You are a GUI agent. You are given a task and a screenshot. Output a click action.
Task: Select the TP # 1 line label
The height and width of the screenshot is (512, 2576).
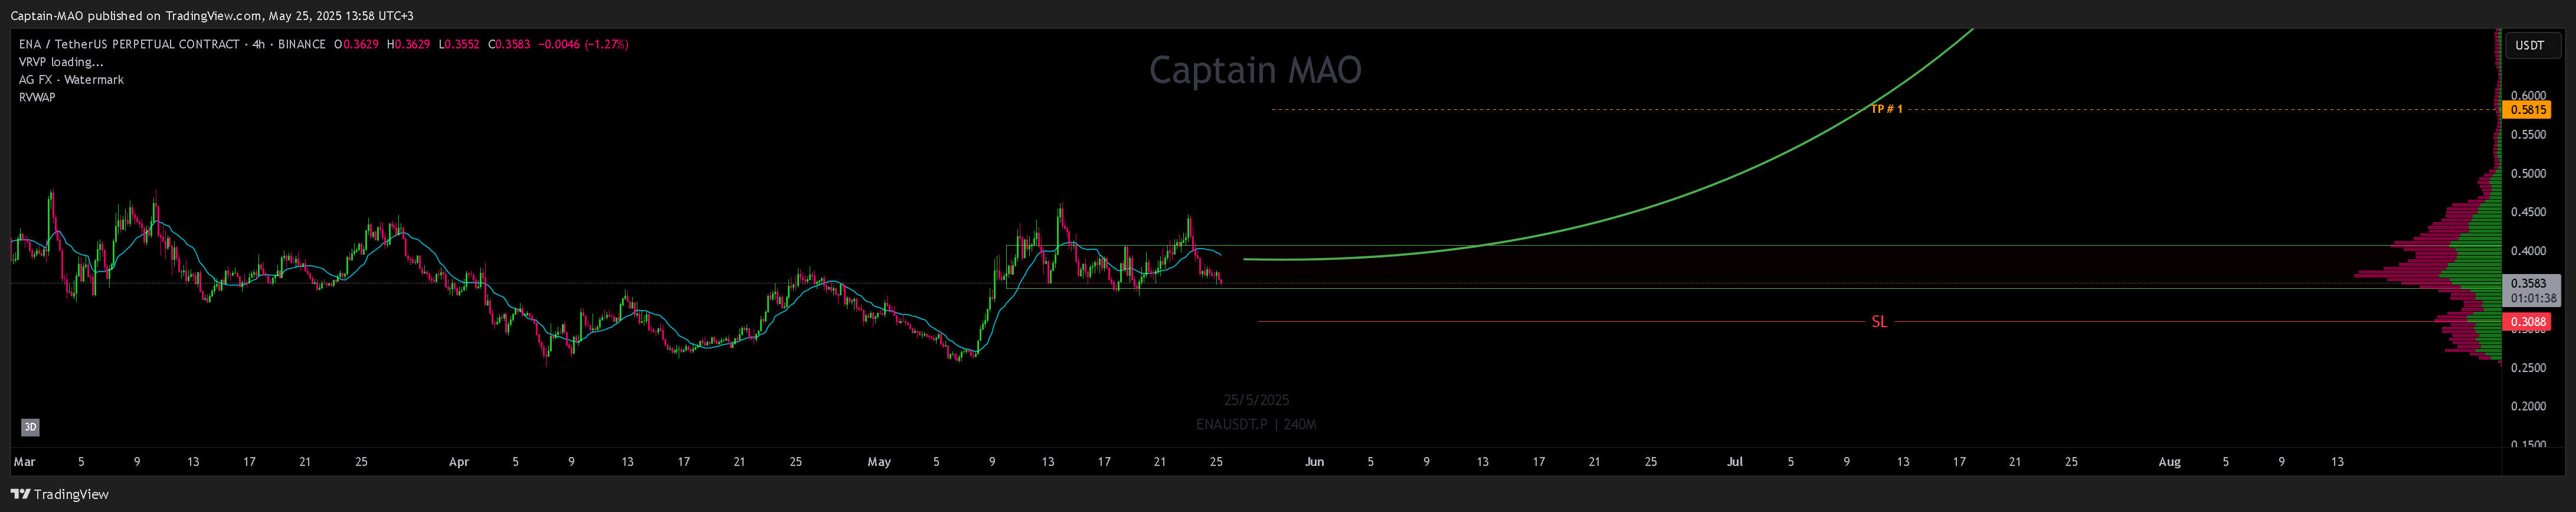pyautogui.click(x=1886, y=109)
